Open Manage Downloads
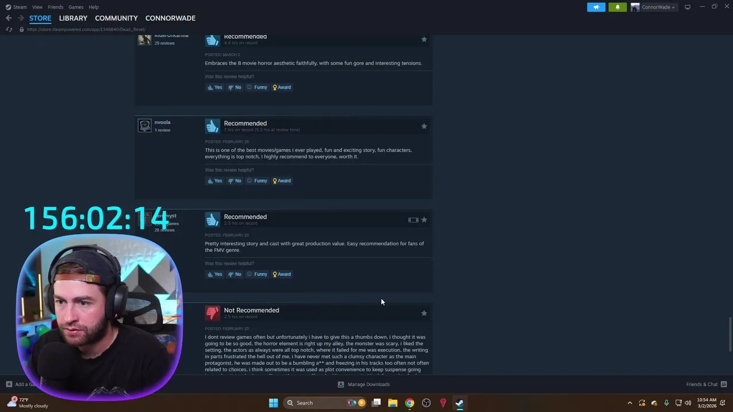The width and height of the screenshot is (733, 412). [364, 385]
